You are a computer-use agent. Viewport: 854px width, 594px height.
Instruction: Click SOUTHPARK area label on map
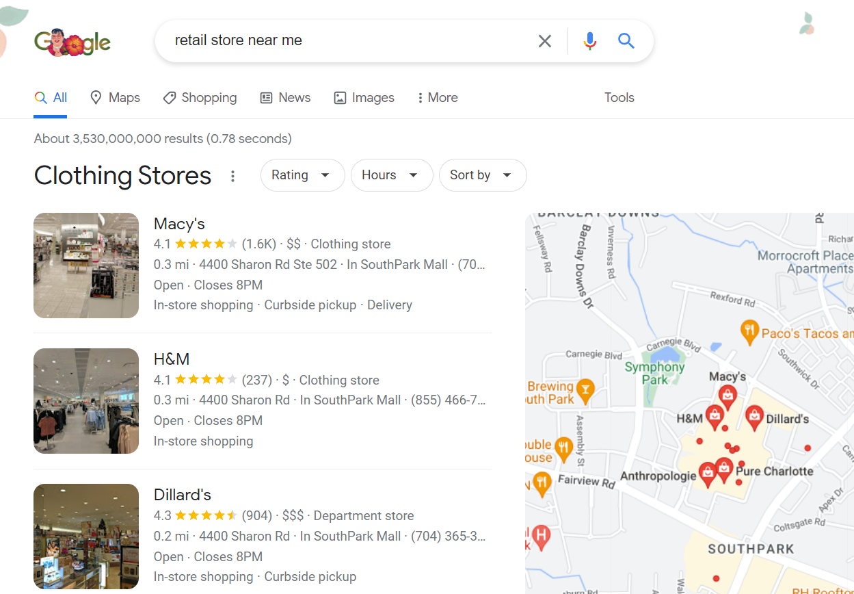[x=751, y=549]
